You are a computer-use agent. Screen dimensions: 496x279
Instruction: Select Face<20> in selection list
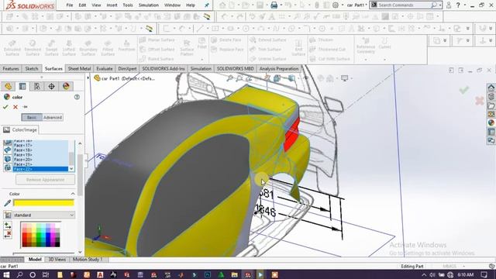(x=40, y=160)
